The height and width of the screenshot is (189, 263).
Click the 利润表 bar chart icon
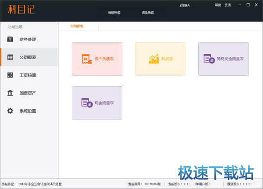pos(154,59)
